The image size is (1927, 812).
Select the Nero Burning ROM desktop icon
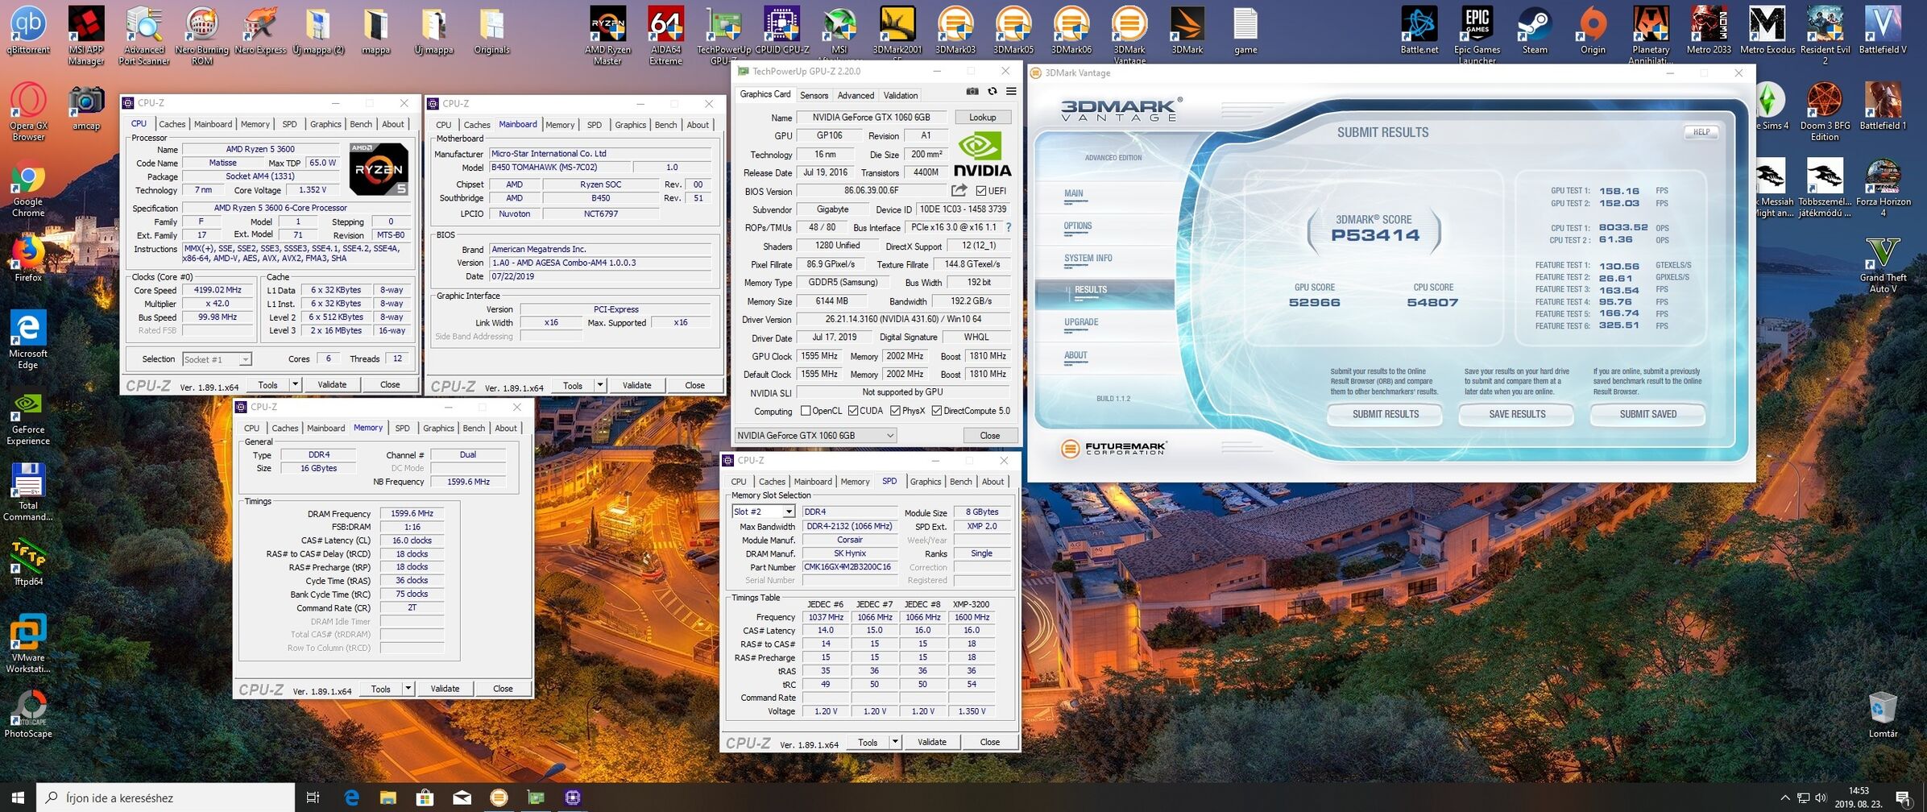[x=202, y=35]
